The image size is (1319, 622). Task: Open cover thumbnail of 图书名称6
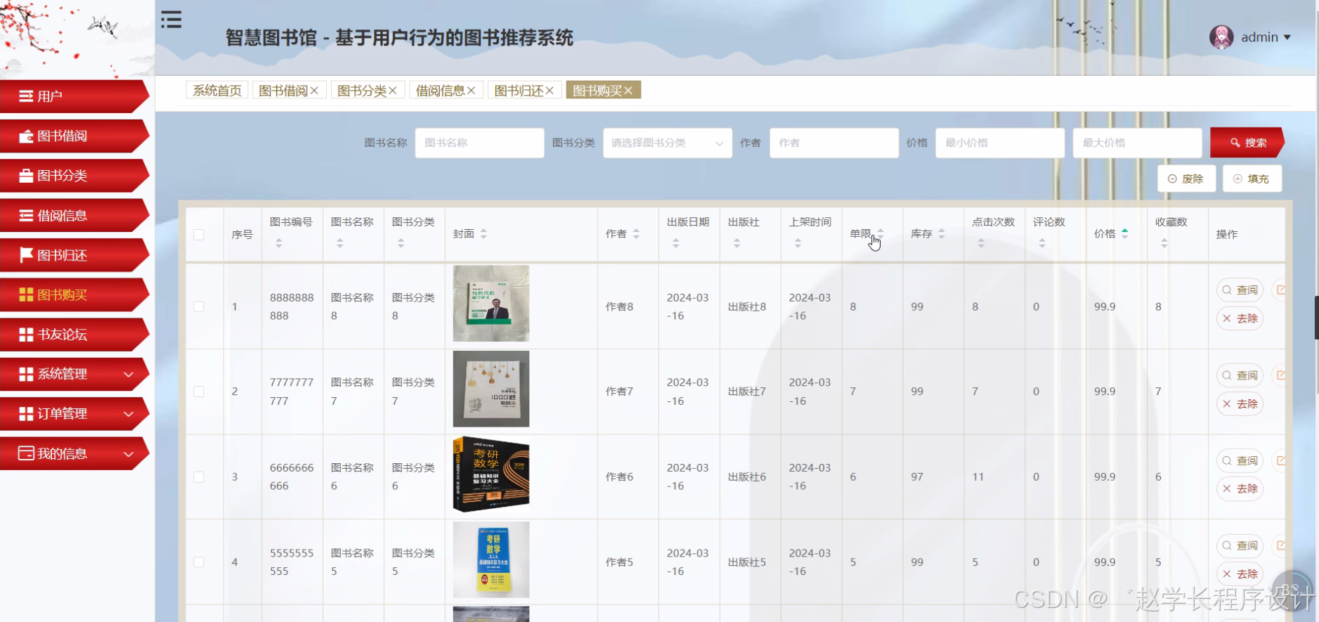click(x=491, y=474)
